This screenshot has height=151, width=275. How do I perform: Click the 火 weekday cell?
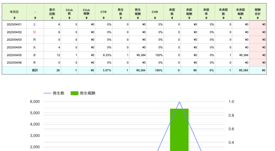35,47
